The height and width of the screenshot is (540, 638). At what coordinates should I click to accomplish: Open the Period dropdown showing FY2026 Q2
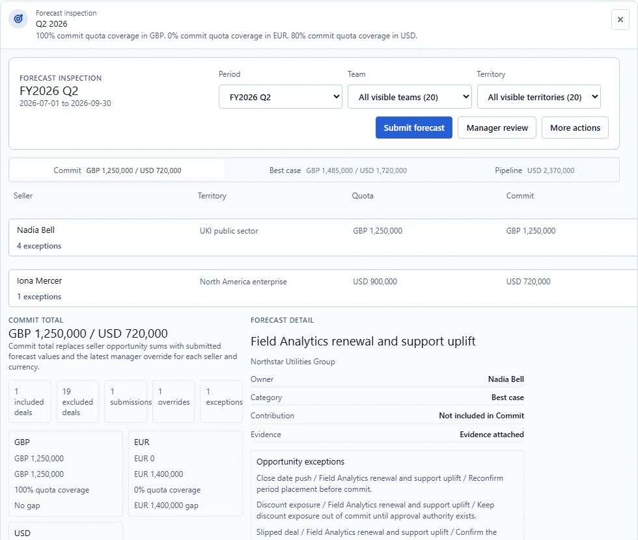point(281,97)
